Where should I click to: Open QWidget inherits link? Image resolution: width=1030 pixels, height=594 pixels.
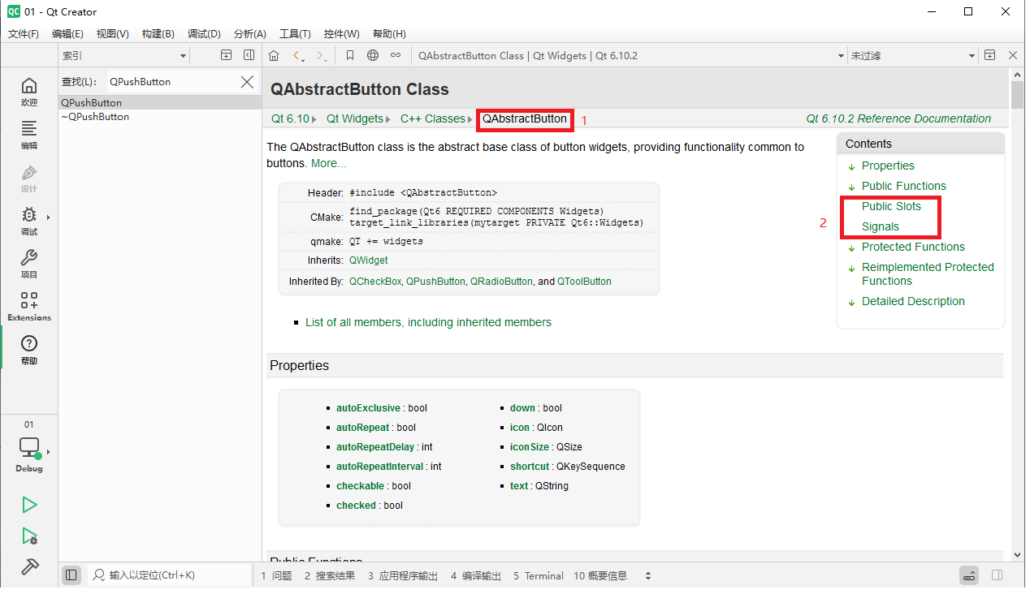pyautogui.click(x=369, y=260)
